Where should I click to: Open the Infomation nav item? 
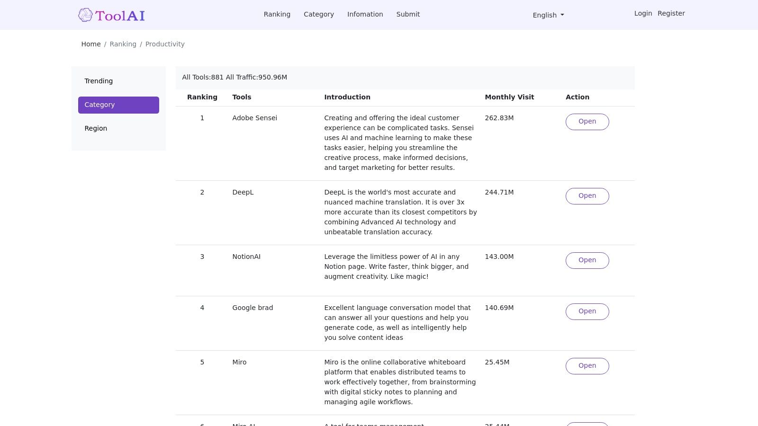point(365,14)
